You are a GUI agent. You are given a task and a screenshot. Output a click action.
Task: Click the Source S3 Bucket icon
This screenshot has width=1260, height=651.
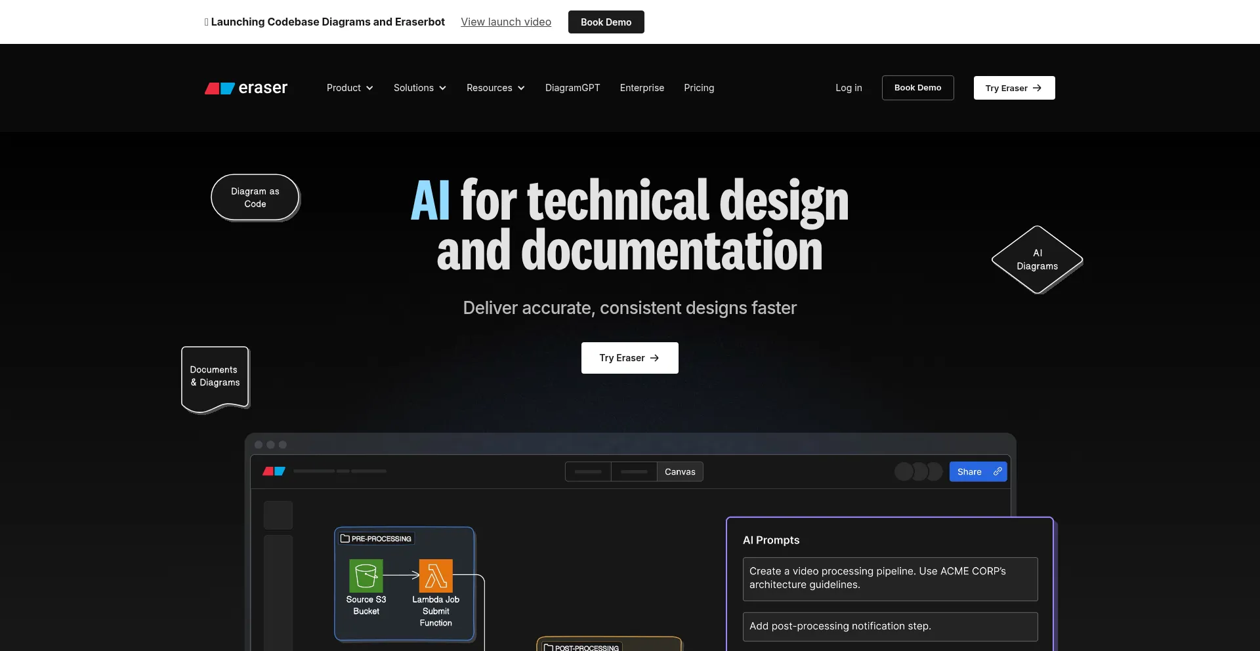(366, 576)
